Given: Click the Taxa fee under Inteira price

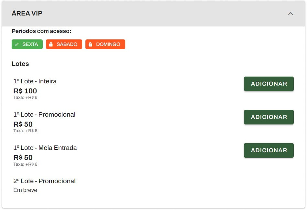Looking at the screenshot, I should [x=25, y=98].
